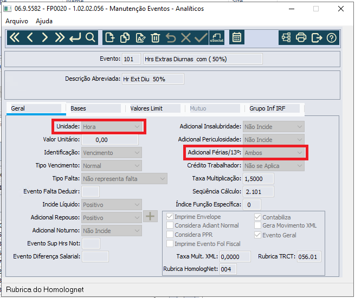Check the Considera PPR option
355x298 pixels.
(170, 235)
